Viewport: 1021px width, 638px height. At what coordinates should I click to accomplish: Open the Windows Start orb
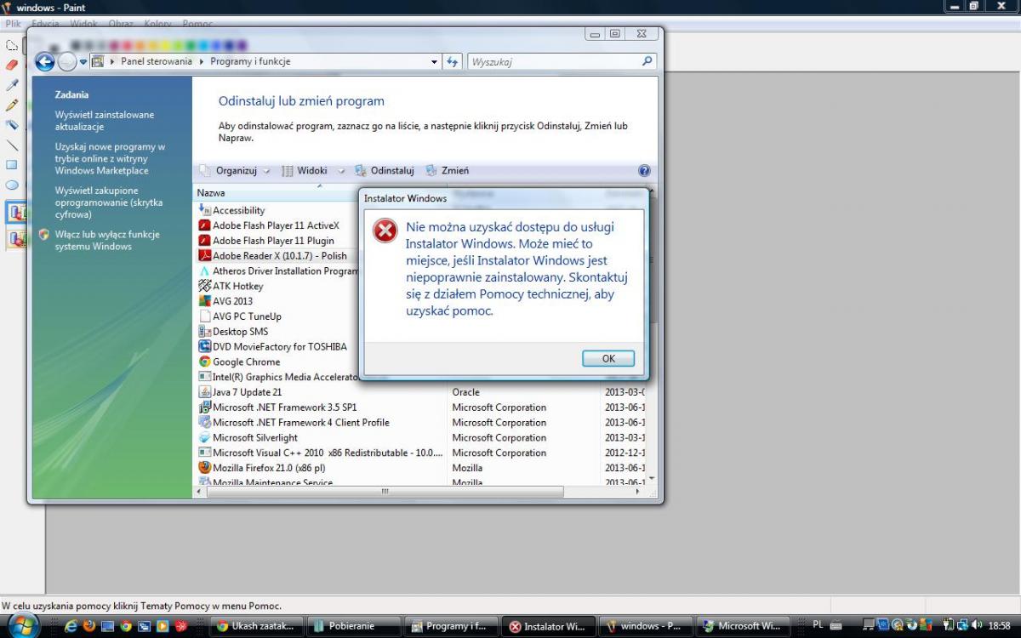click(23, 626)
